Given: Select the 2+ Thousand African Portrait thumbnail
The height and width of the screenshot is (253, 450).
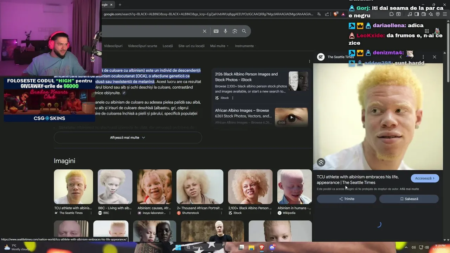Looking at the screenshot, I should click(x=200, y=187).
